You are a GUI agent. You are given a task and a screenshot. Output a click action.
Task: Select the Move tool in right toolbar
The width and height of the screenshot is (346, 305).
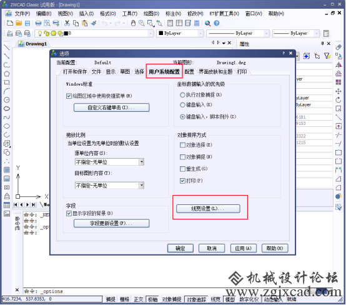339,91
